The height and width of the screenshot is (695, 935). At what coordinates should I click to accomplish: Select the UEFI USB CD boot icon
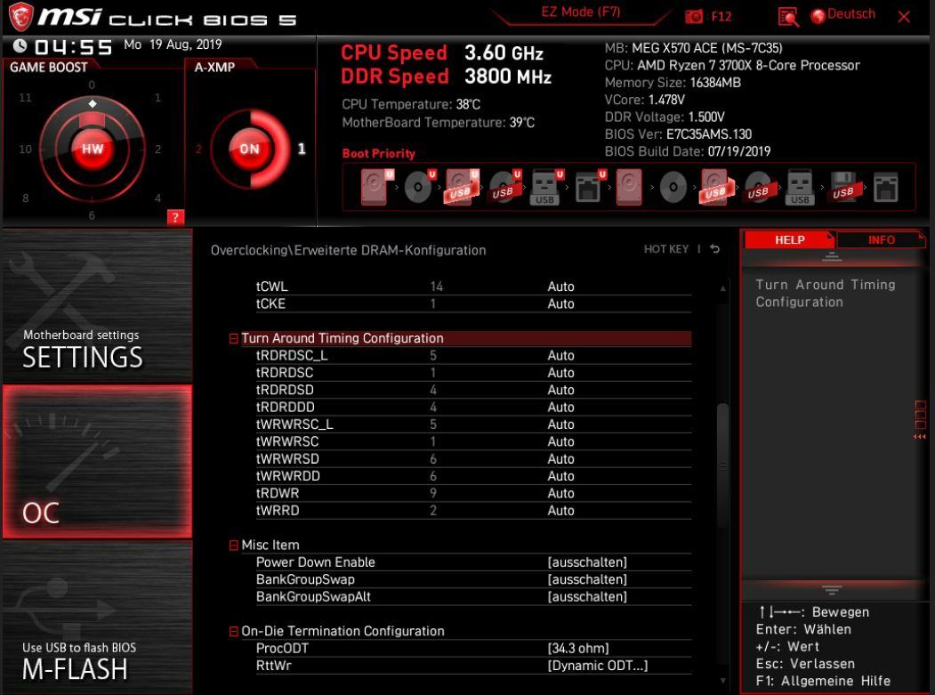(504, 188)
